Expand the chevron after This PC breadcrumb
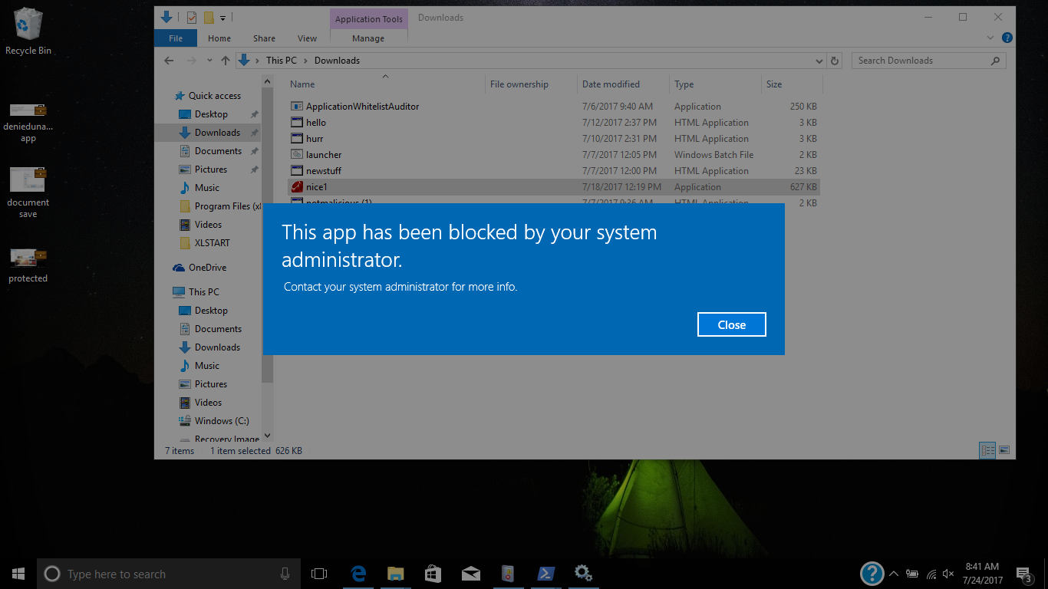The height and width of the screenshot is (589, 1048). click(x=305, y=61)
